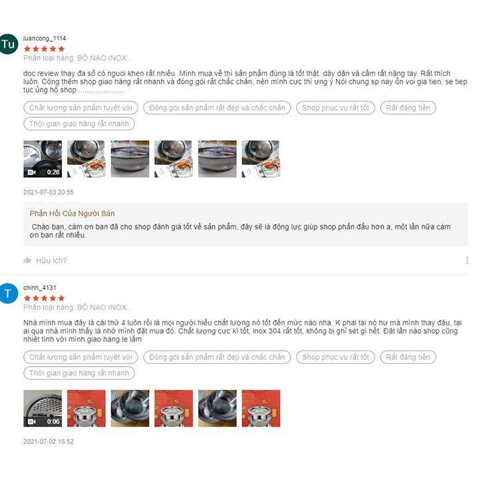
Task: Select first review's 'Shop phục vụ rất tốt' tag
Action: point(335,108)
